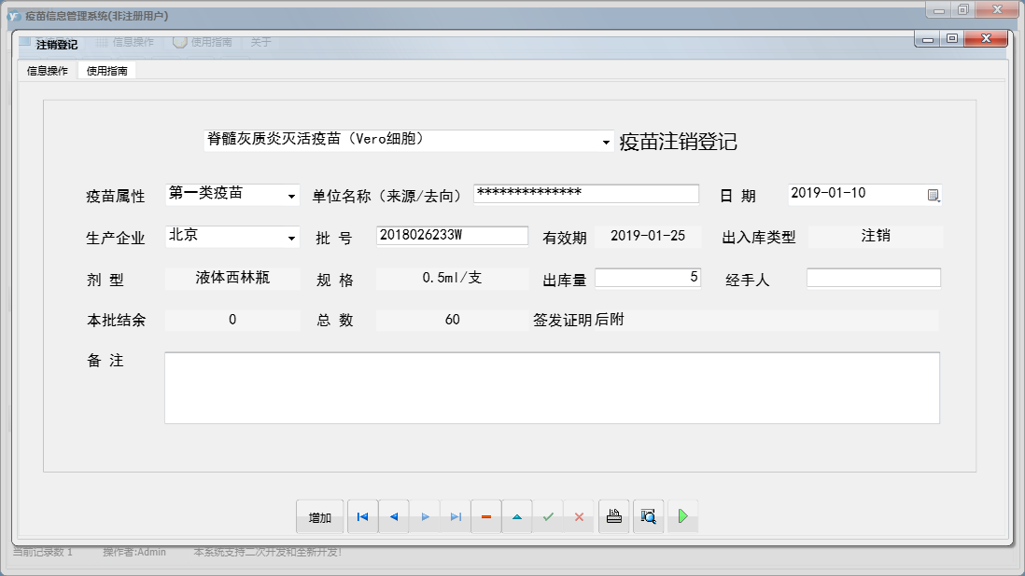Screen dimensions: 1025x576
Task: Click the 增加 add button
Action: coord(320,515)
